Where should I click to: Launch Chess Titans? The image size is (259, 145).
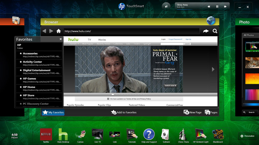pyautogui.click(x=183, y=136)
